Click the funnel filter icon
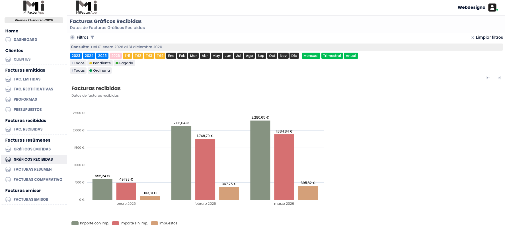Viewport: 505px width, 252px height. point(92,37)
